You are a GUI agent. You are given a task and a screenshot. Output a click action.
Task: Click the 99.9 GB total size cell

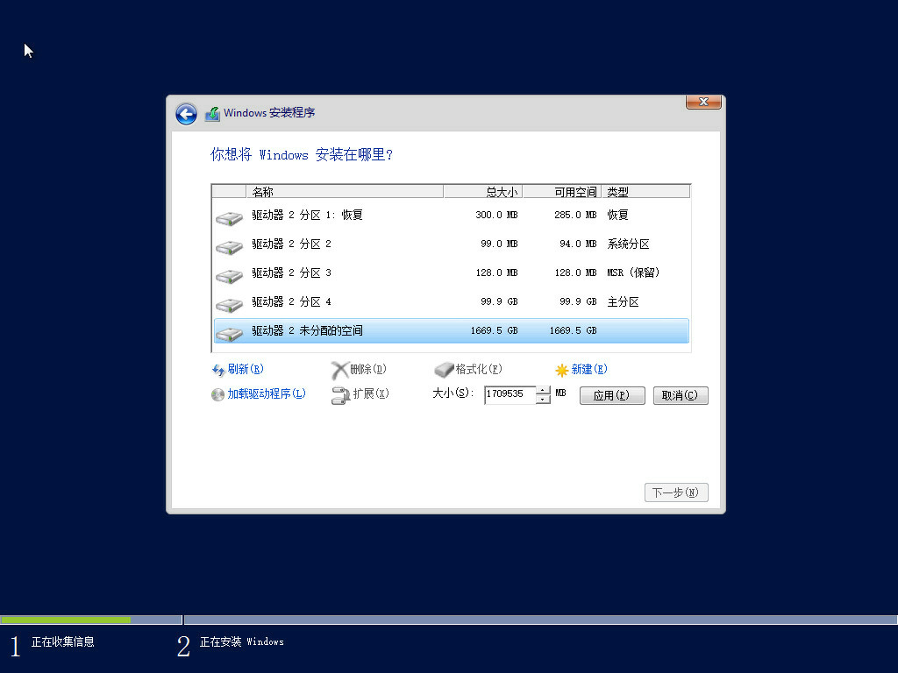pos(499,302)
